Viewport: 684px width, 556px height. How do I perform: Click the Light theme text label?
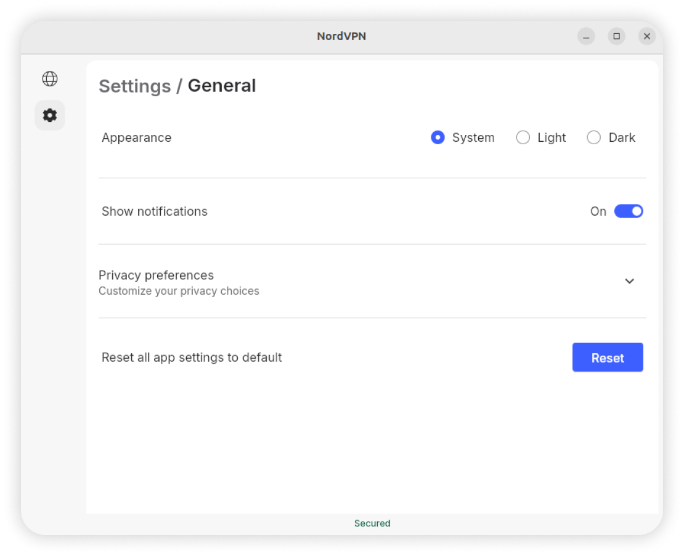(x=552, y=137)
